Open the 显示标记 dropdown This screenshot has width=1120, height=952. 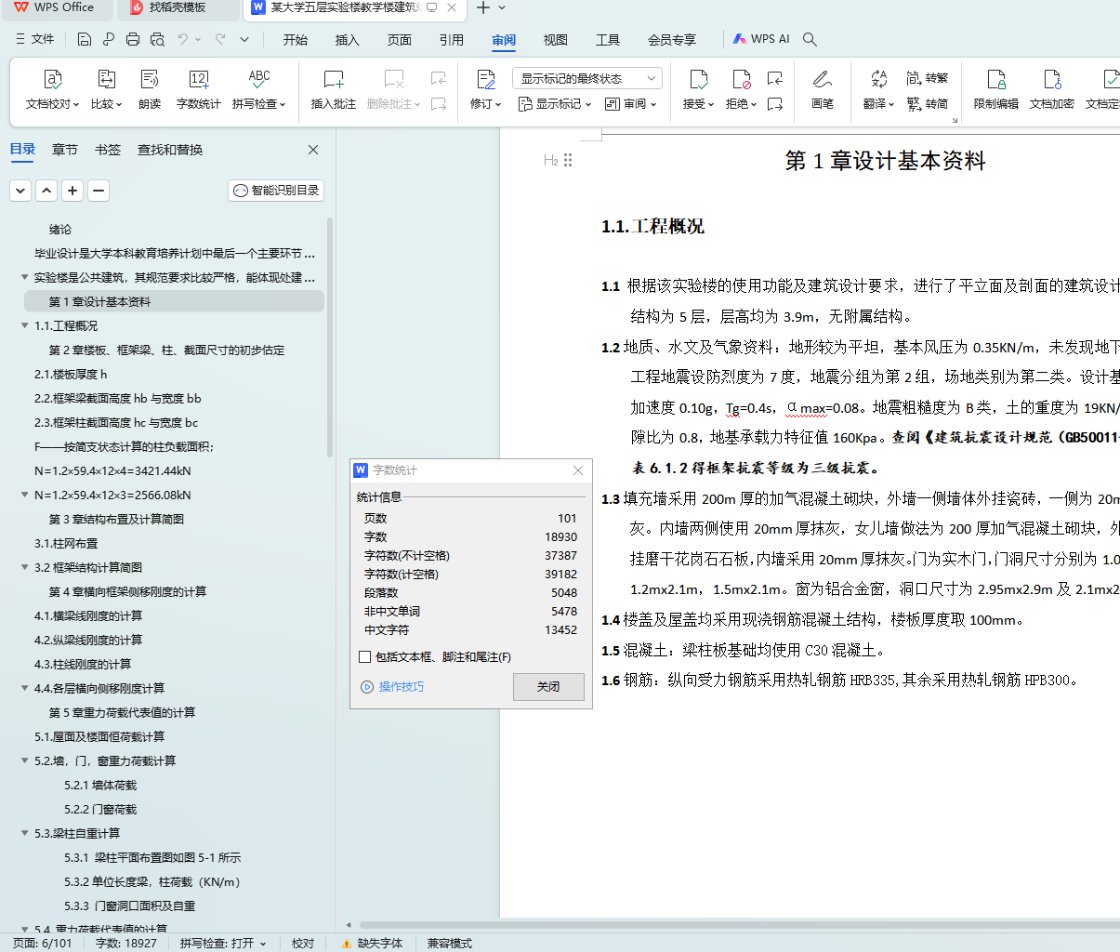[555, 104]
